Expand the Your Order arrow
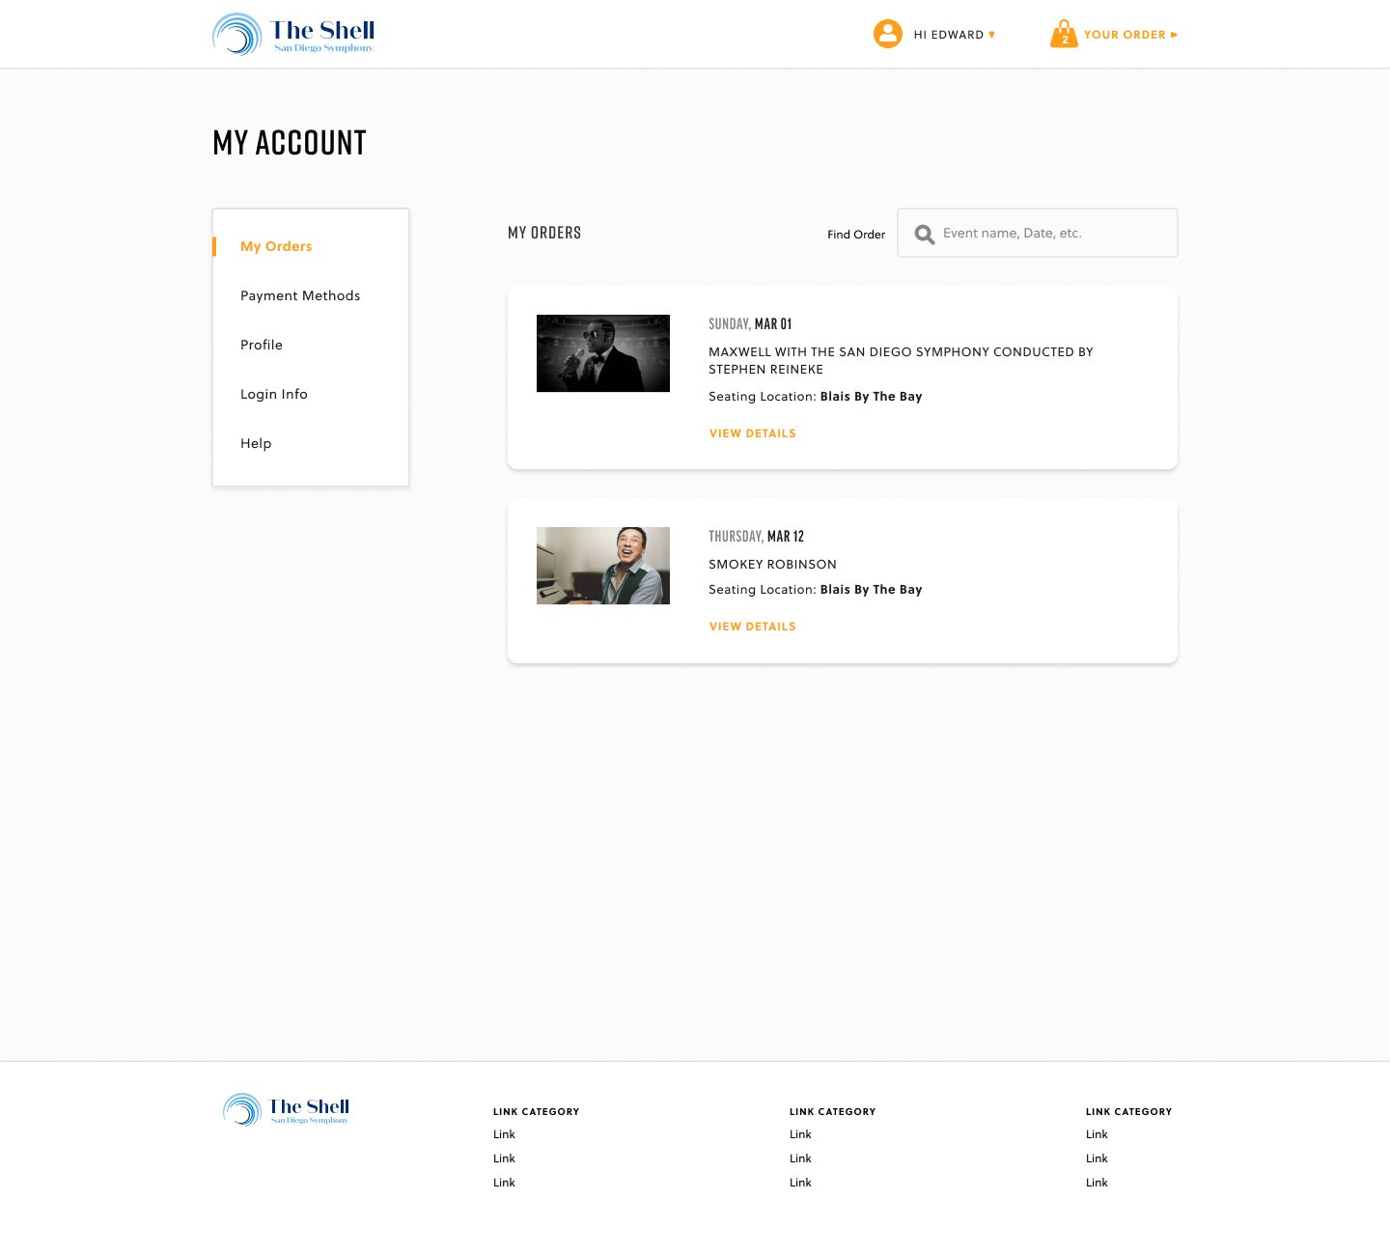1390x1255 pixels. [x=1174, y=35]
